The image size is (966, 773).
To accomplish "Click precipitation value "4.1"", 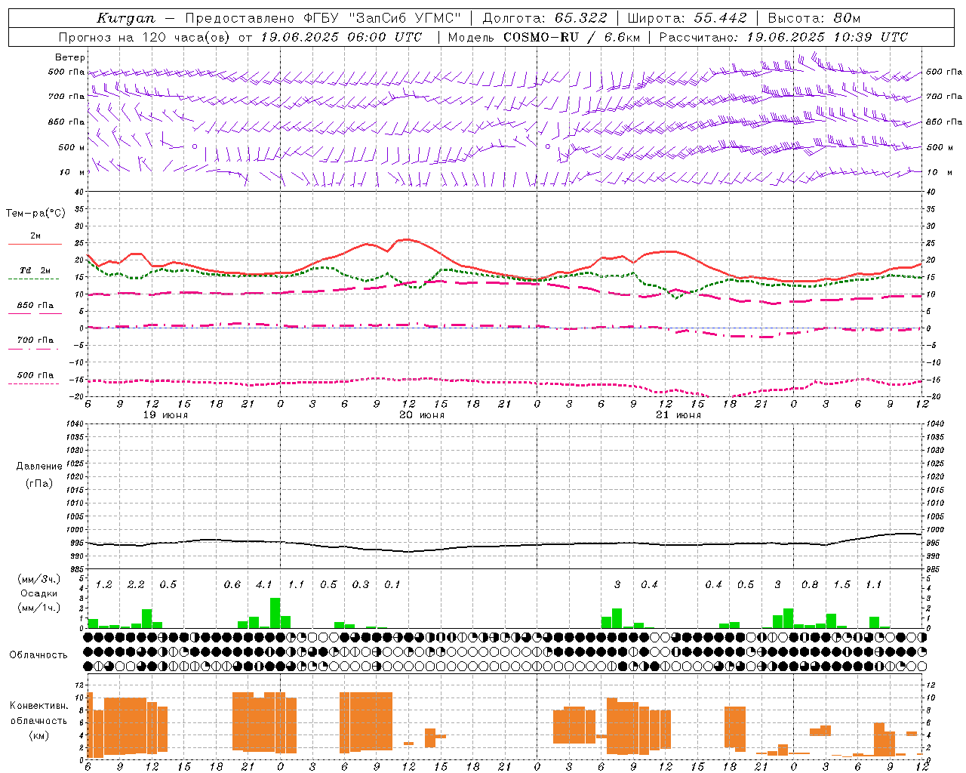I will point(264,585).
